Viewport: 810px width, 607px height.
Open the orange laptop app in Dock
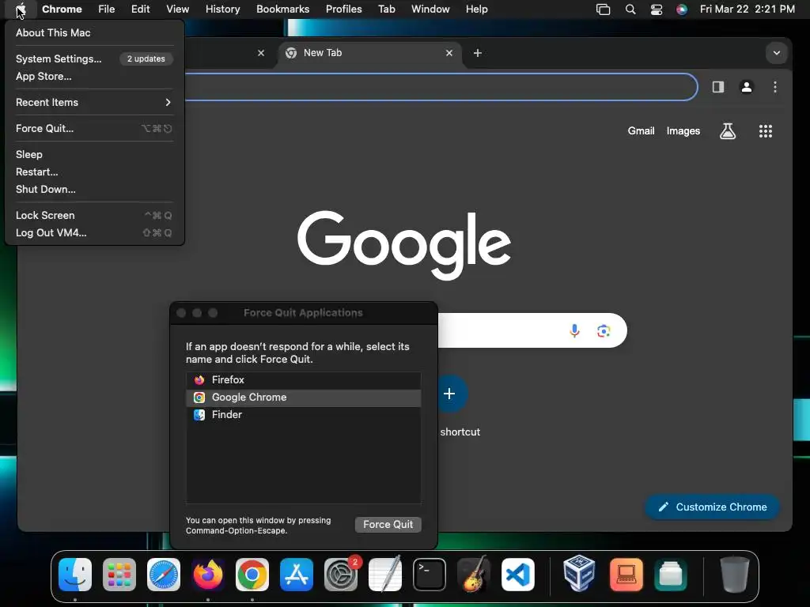pyautogui.click(x=626, y=575)
